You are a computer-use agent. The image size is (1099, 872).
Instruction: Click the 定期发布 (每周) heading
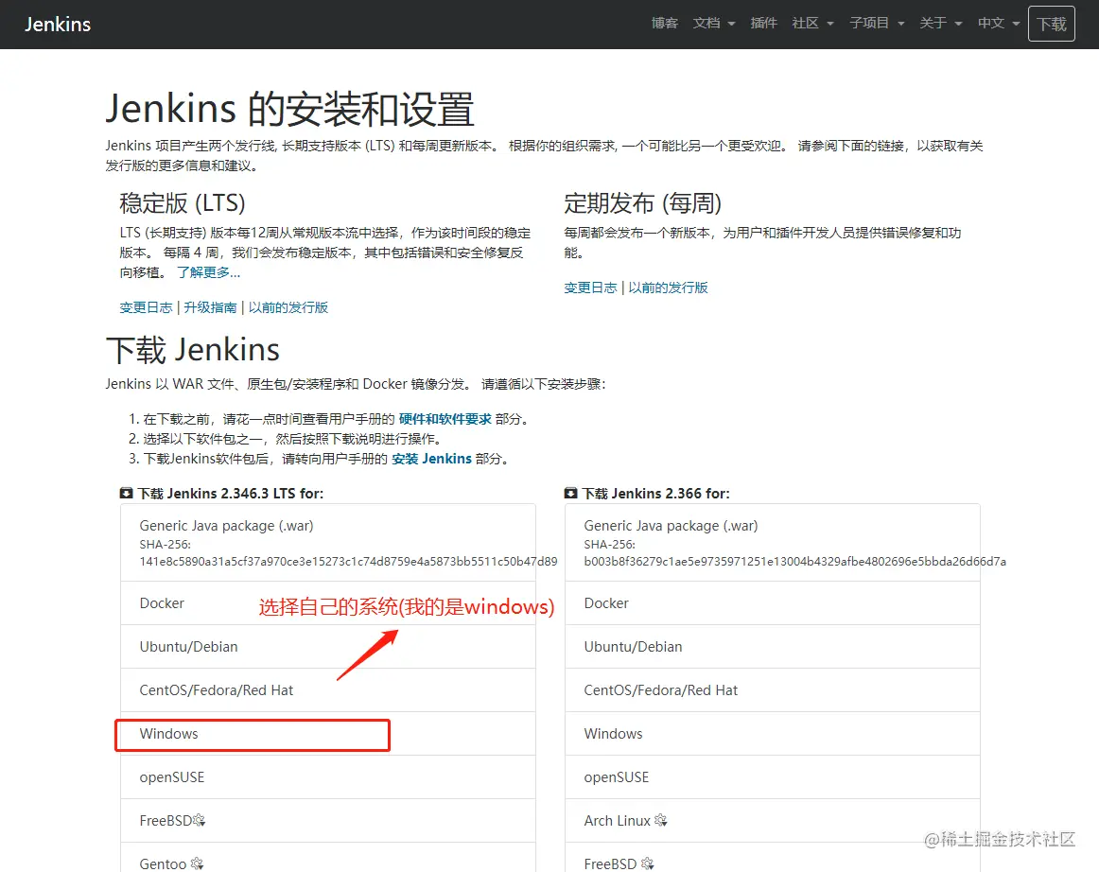[x=643, y=203]
